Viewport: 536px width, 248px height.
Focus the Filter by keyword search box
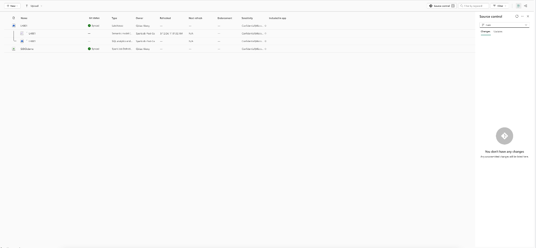[474, 6]
